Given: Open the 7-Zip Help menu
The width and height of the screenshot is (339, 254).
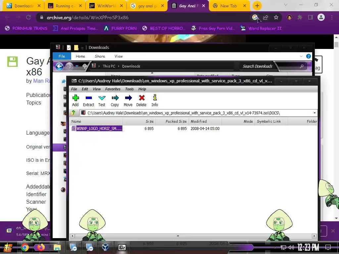Looking at the screenshot, I should [x=142, y=89].
